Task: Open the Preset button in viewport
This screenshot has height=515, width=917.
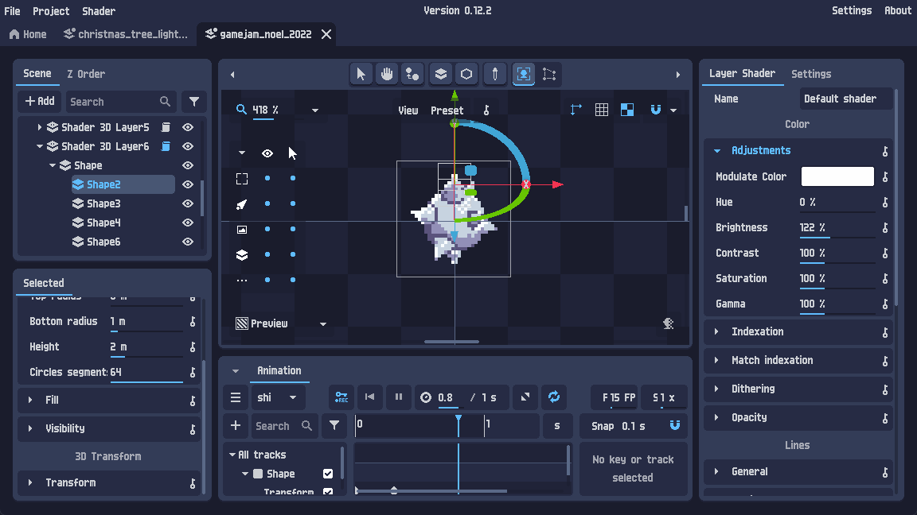Action: [x=447, y=110]
